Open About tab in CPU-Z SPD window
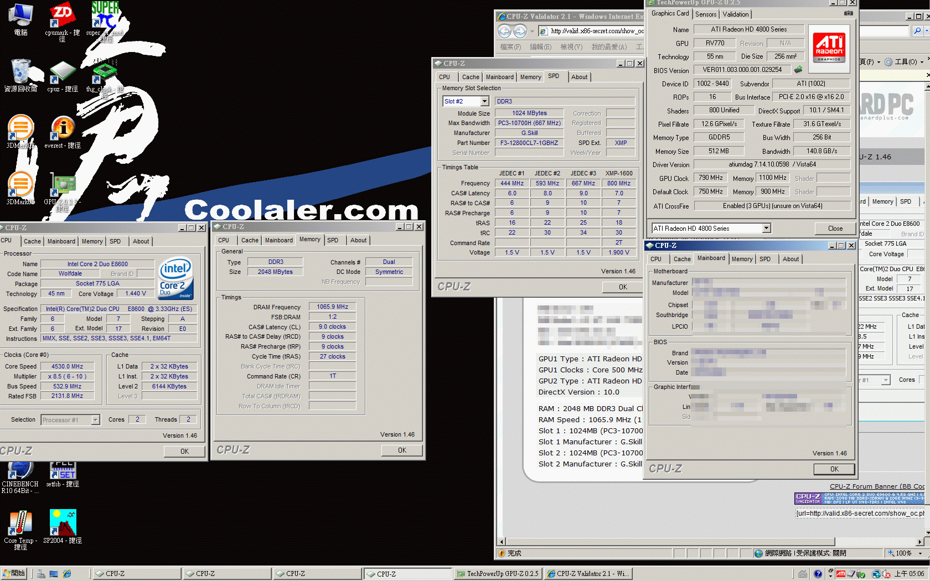 (x=580, y=77)
